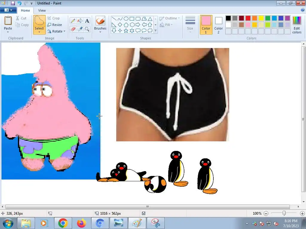Choose the Line shape

coord(114,19)
